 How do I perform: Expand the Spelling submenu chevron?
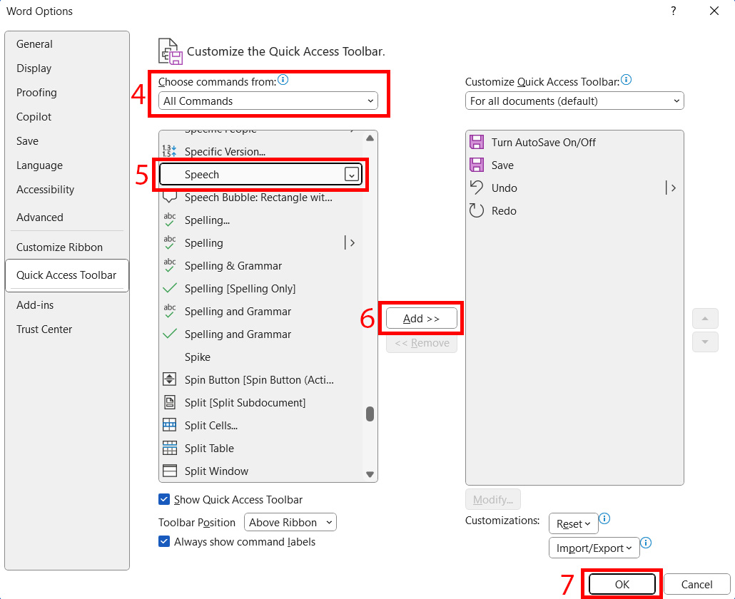click(350, 242)
